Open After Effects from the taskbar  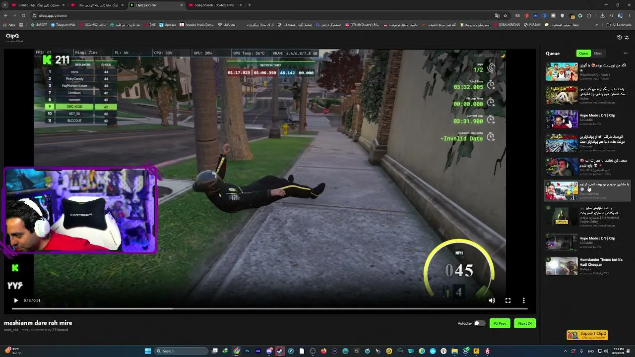tap(258, 351)
